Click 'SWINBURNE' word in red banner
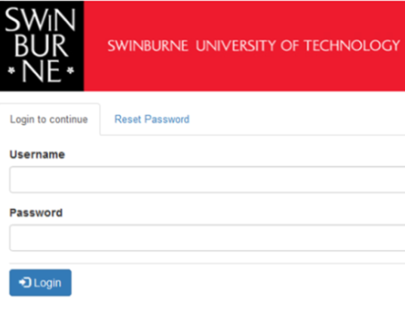The image size is (405, 313). pos(148,46)
